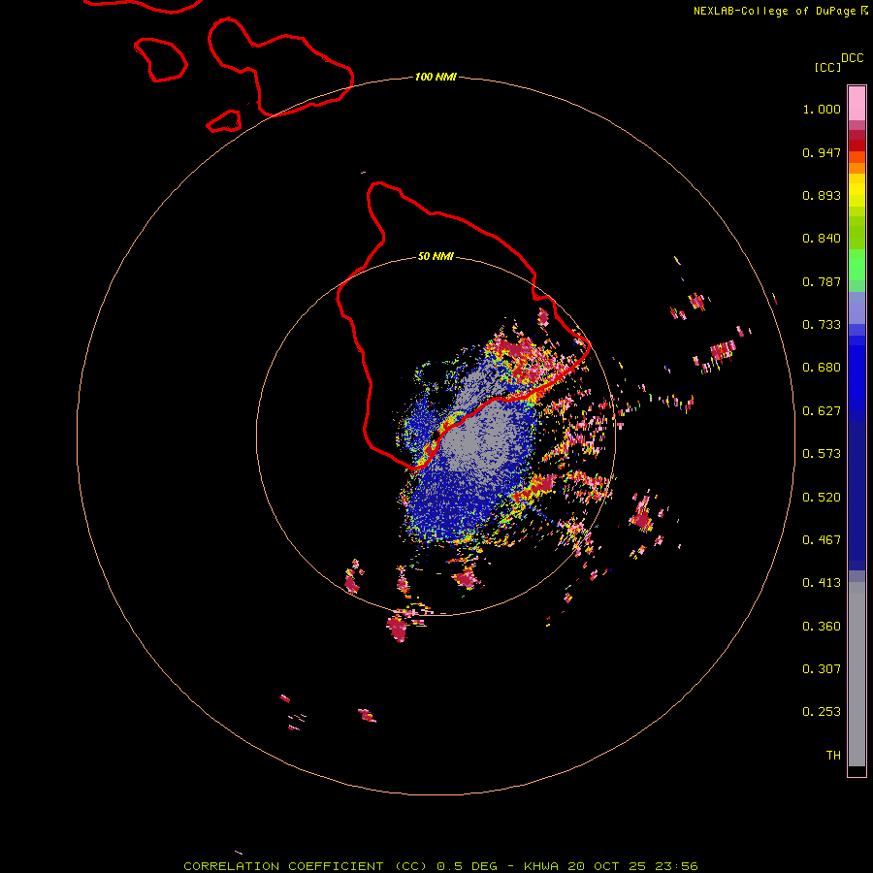
Task: Click the 50 NMI range ring label
Action: pyautogui.click(x=436, y=257)
